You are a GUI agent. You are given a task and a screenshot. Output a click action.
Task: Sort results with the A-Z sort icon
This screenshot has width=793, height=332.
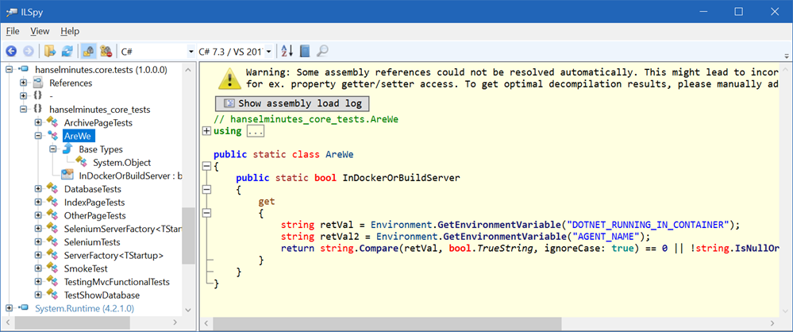tap(287, 51)
